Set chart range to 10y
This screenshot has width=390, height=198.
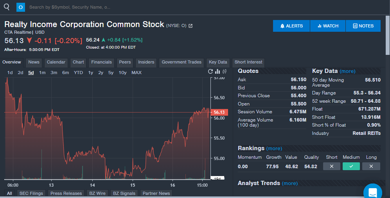click(x=122, y=73)
